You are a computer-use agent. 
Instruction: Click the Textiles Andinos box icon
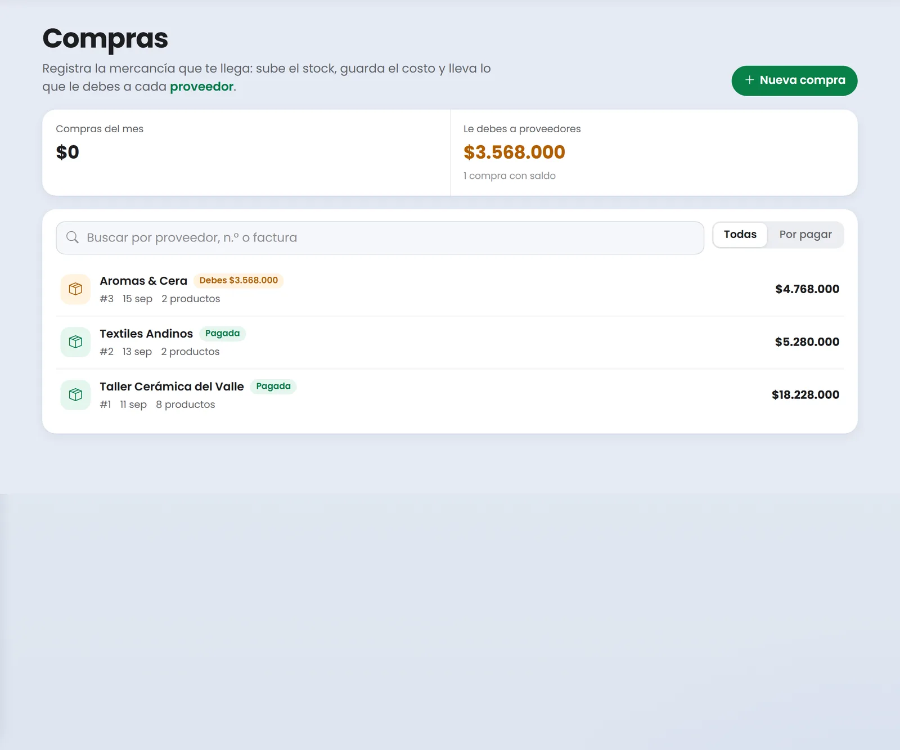pyautogui.click(x=75, y=342)
